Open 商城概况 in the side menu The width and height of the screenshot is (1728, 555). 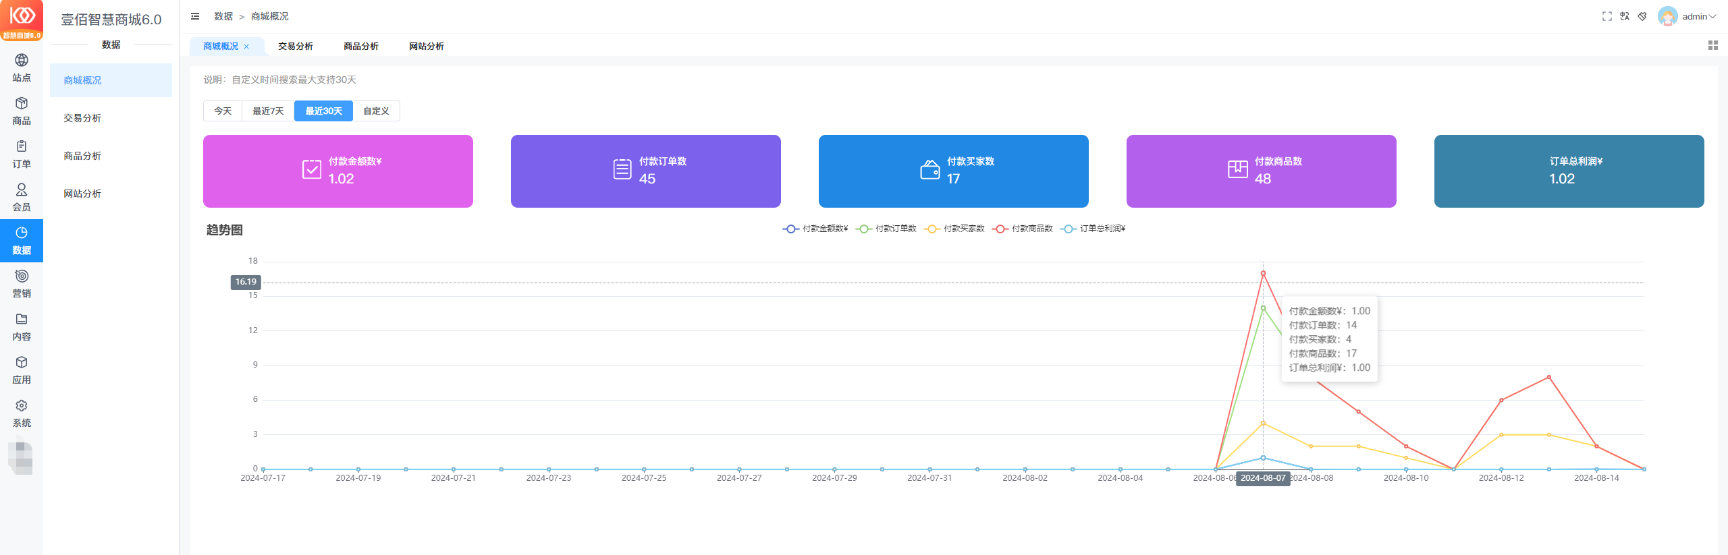coord(111,80)
